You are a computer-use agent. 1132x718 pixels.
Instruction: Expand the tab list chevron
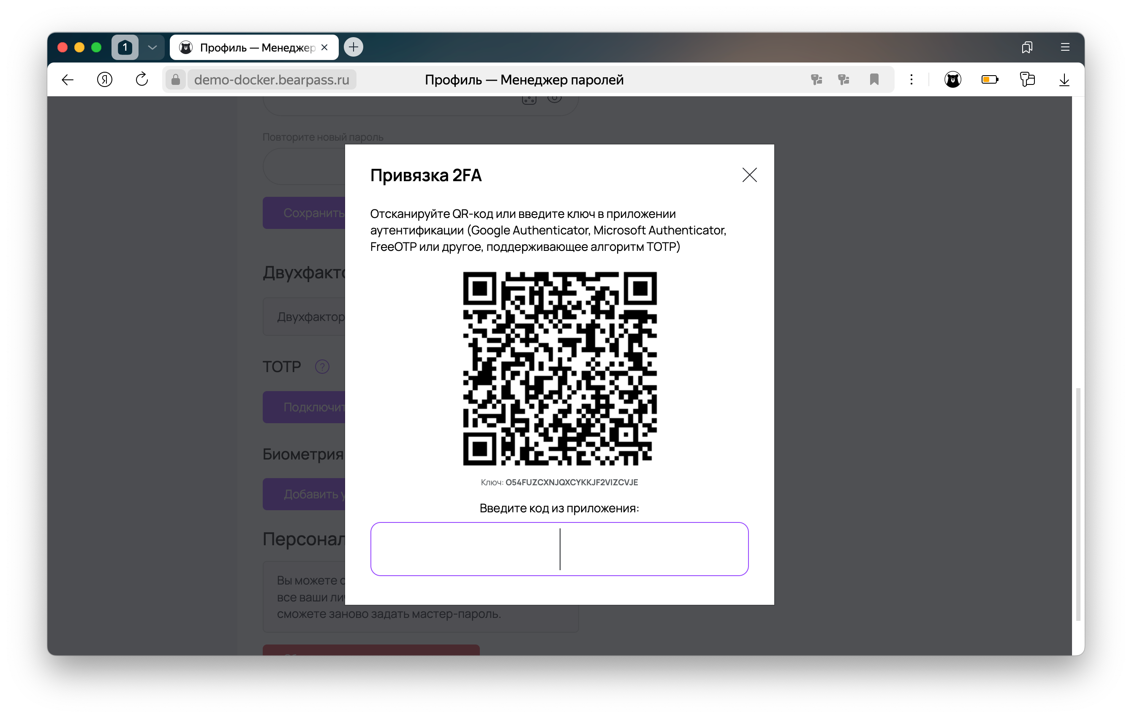152,47
